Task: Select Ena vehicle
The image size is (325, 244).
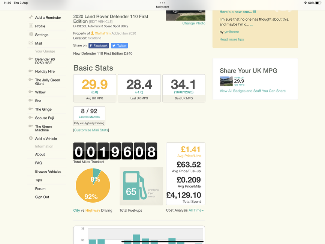Action: 38,101
